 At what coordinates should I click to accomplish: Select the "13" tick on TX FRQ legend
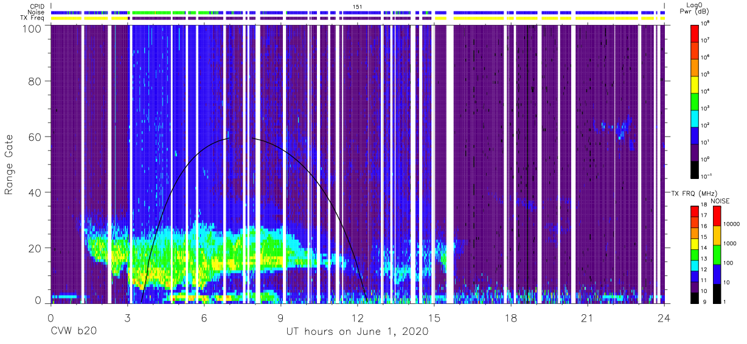[x=704, y=258]
